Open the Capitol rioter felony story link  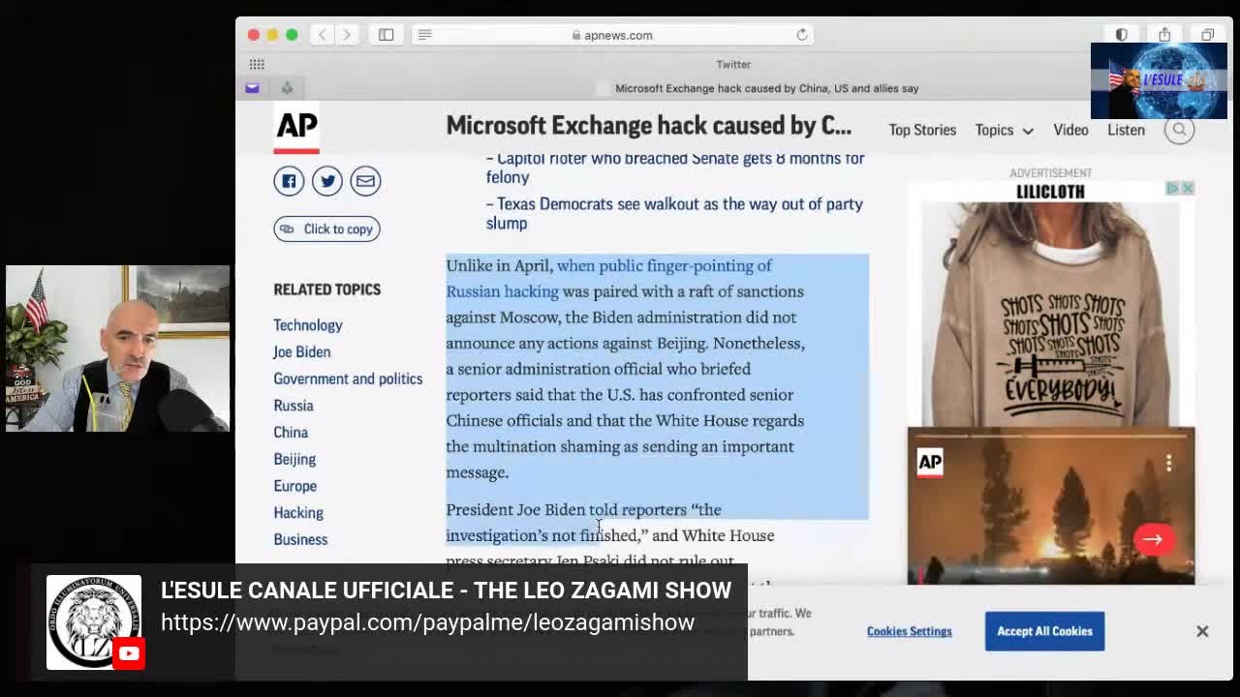pos(674,167)
